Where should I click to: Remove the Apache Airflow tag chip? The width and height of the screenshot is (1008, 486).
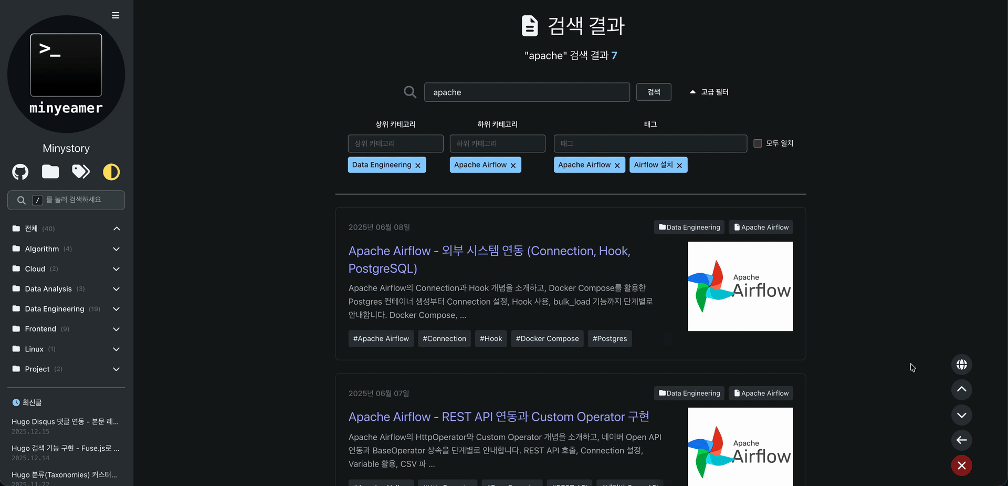(x=617, y=166)
